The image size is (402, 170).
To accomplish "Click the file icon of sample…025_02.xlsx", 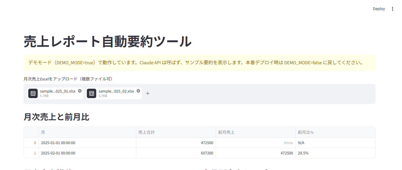I will (92, 93).
